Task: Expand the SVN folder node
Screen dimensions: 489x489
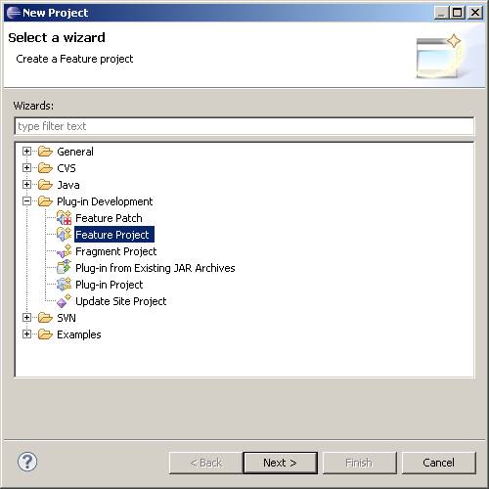Action: [26, 318]
